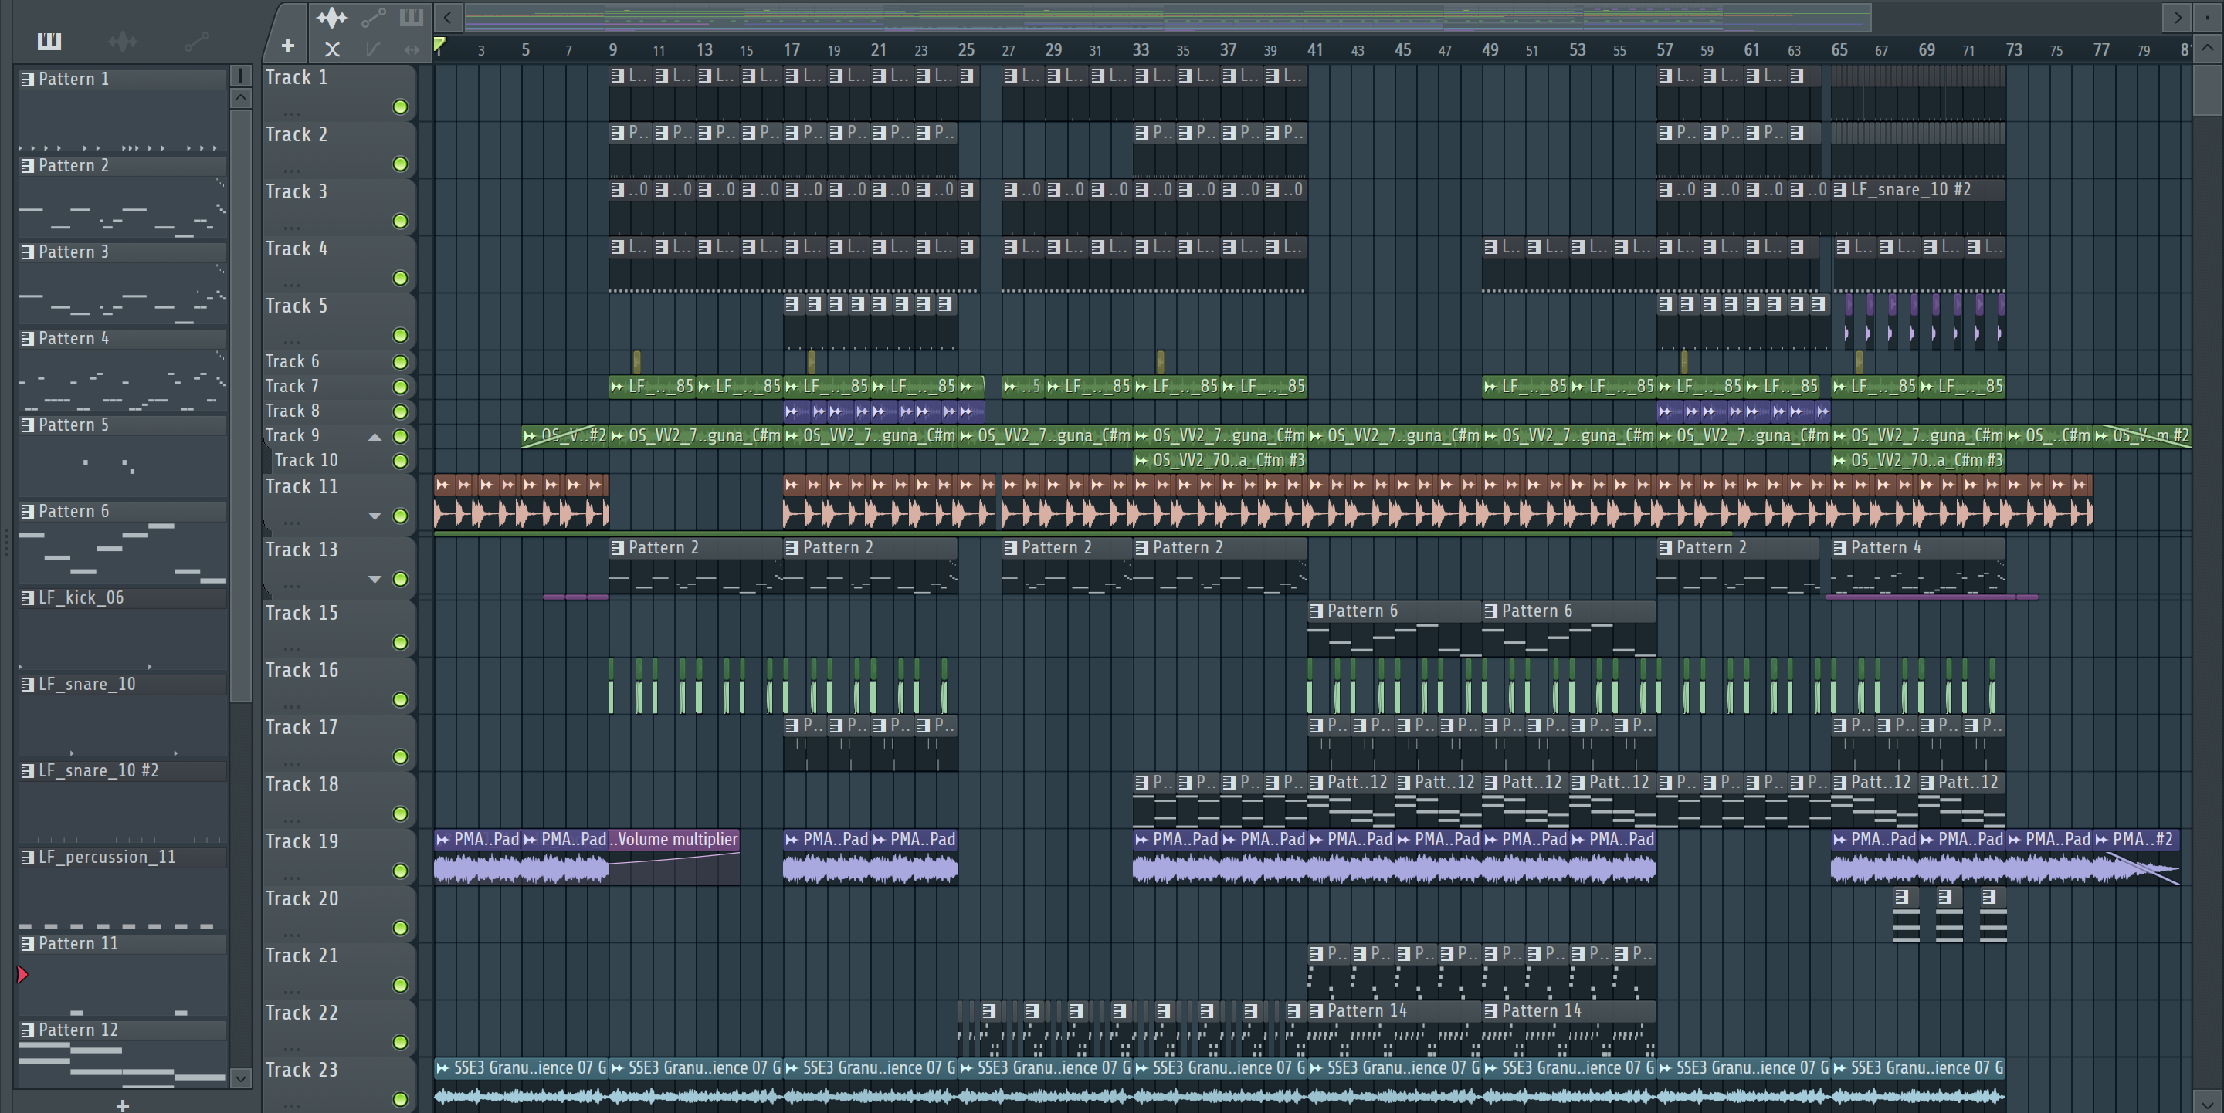Expand the Track 13 group arrow
2224x1113 pixels.
pos(375,579)
